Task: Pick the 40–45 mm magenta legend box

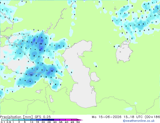Action: pos(68,120)
